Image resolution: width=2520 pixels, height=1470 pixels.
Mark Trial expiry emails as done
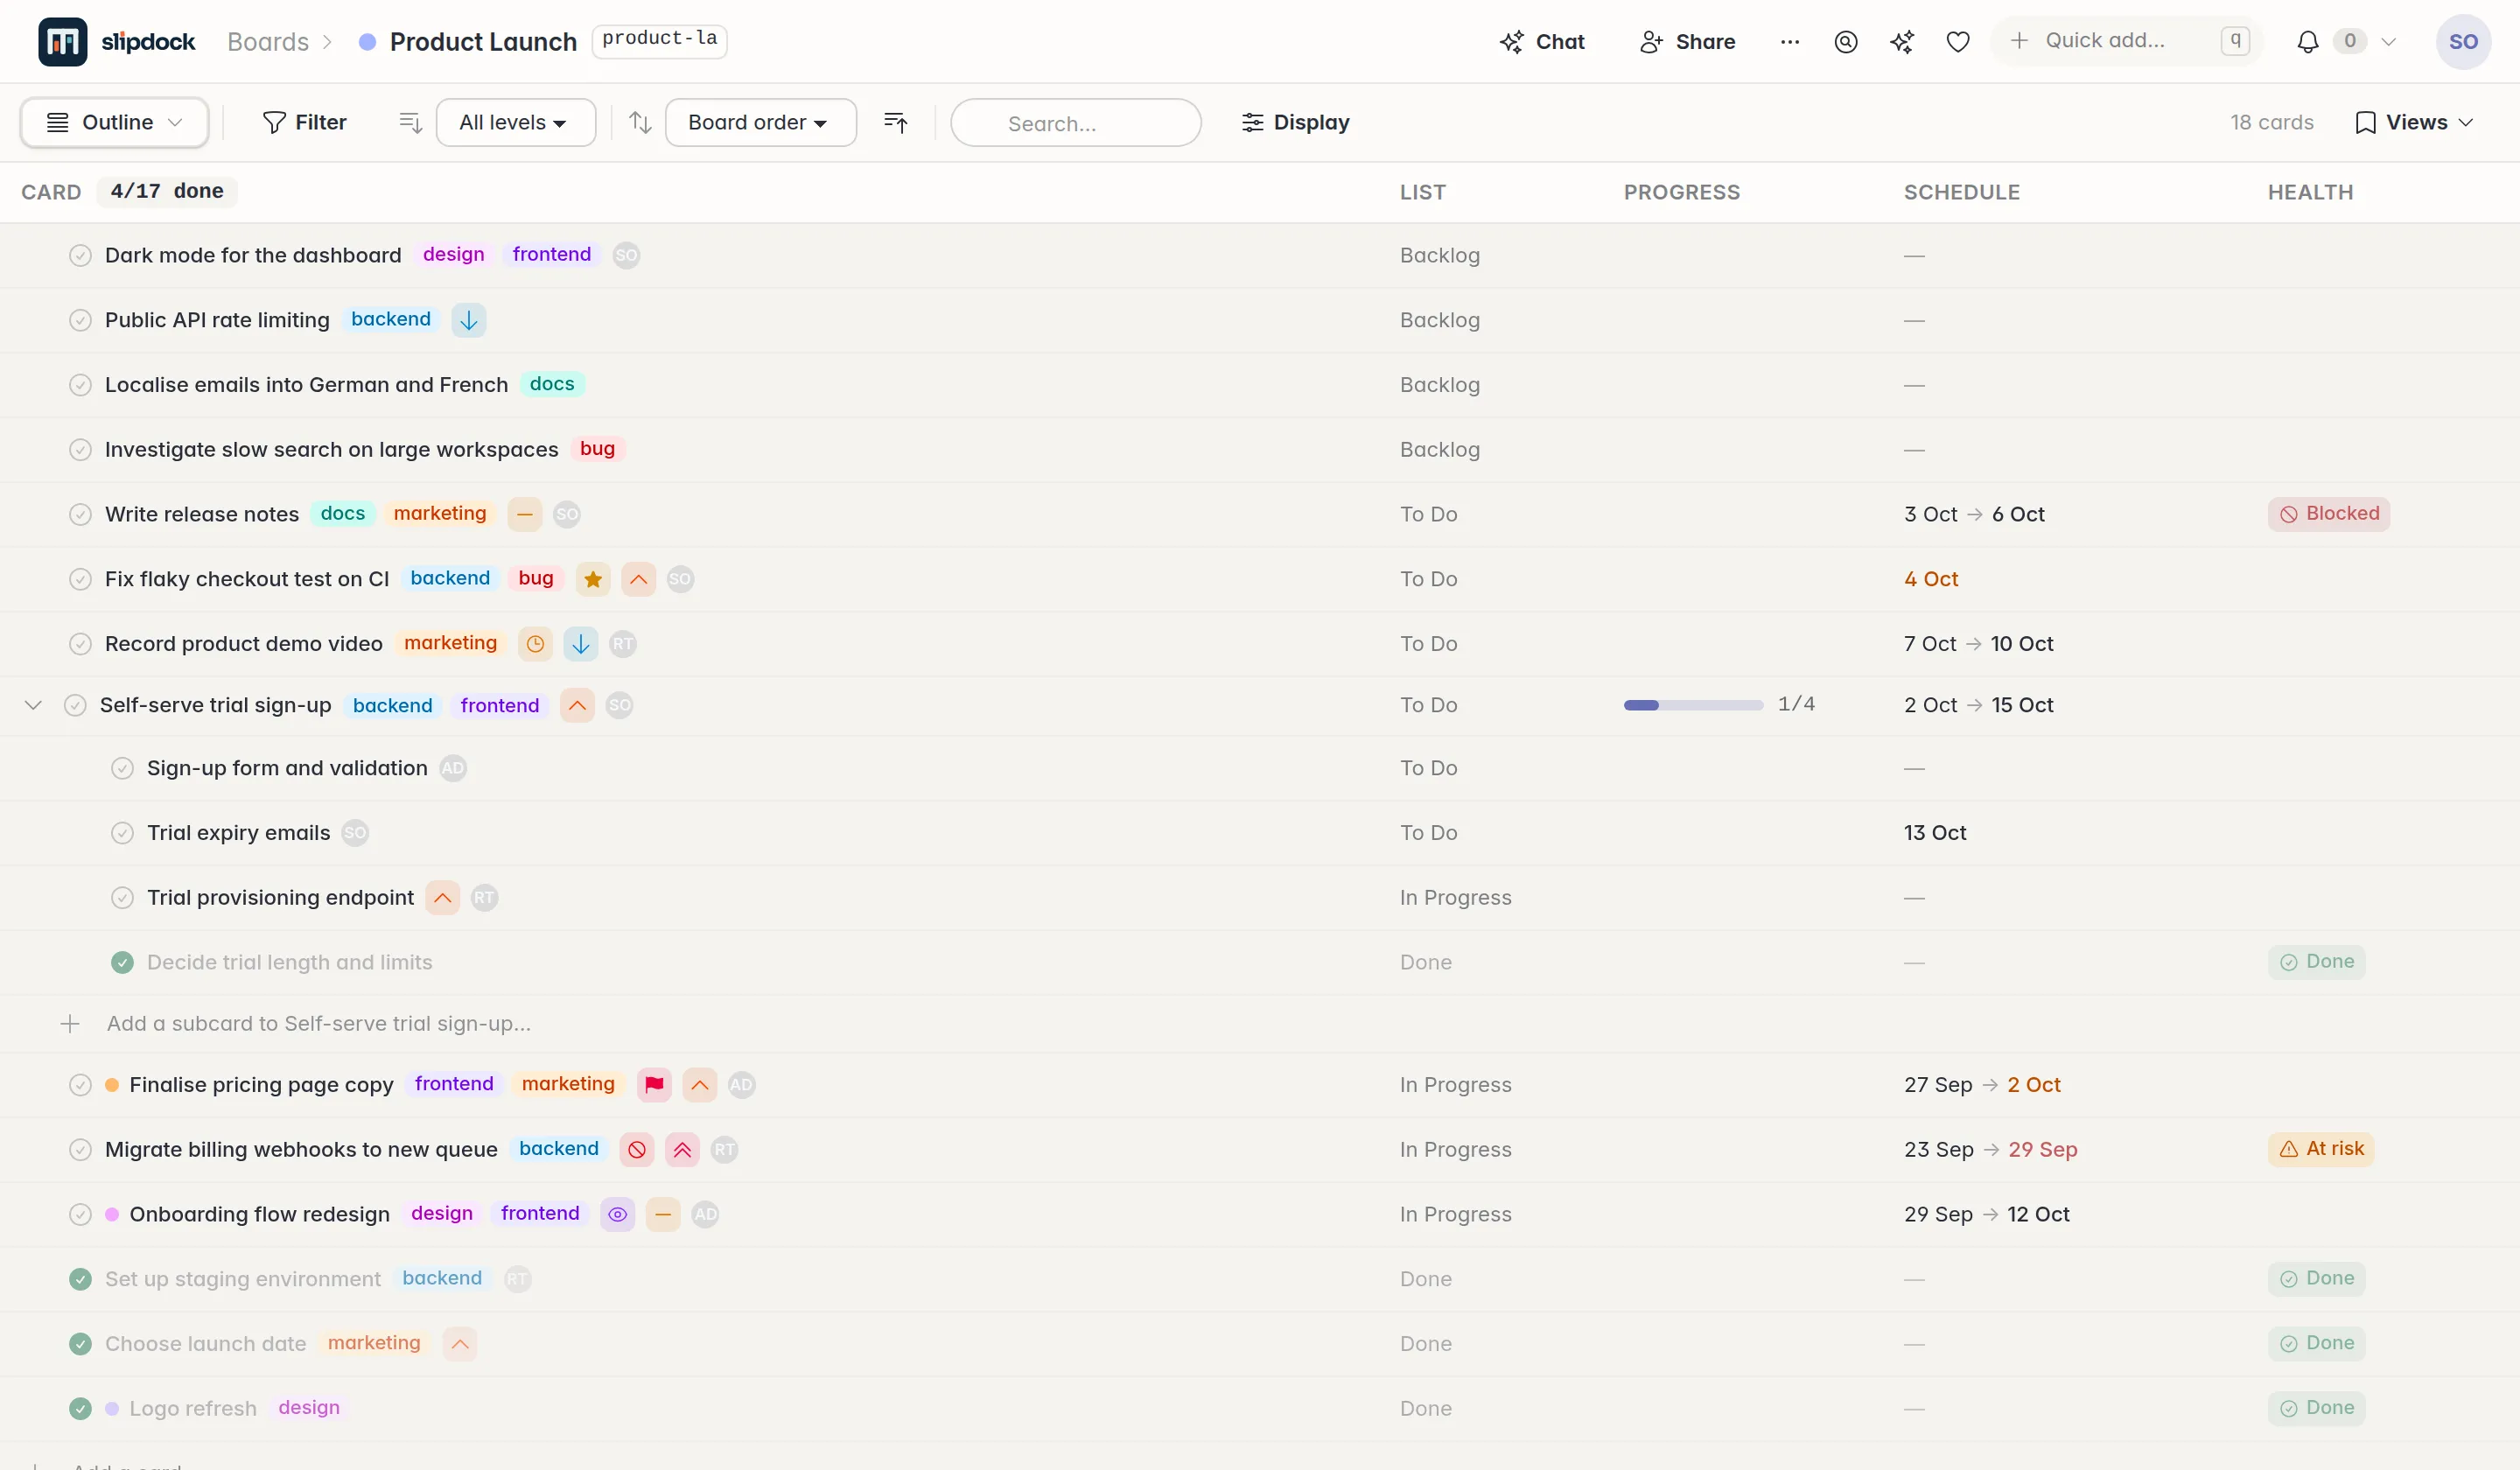coord(122,833)
